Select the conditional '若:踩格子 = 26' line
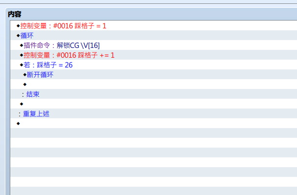Screen dimensions: 297x195 (154, 65)
